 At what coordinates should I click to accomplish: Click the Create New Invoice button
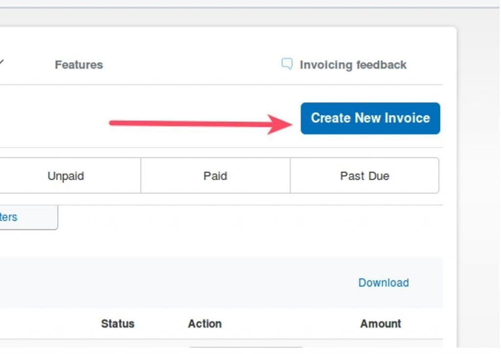[x=369, y=118]
